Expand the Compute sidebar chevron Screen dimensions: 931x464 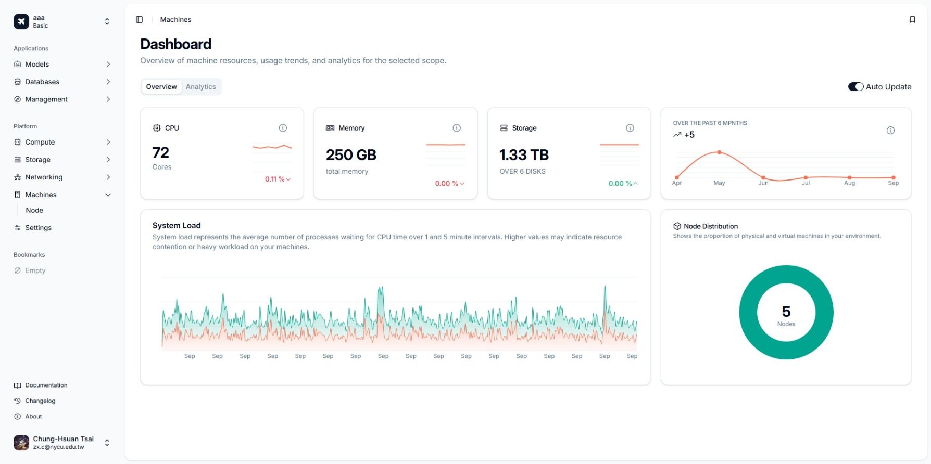coord(108,142)
